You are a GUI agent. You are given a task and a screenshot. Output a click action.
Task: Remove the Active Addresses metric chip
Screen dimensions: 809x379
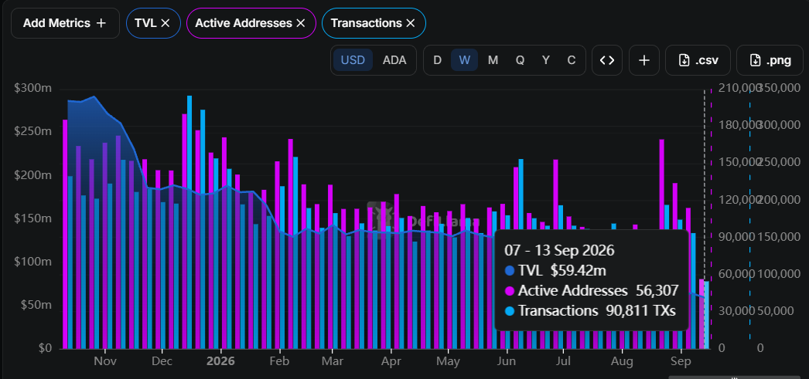301,23
